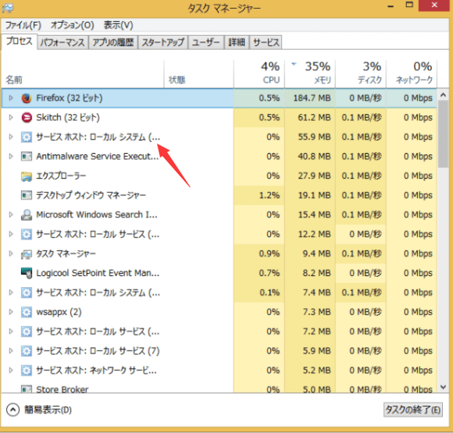Expand the Microsoft Windows Search Indexer entry

pyautogui.click(x=11, y=215)
